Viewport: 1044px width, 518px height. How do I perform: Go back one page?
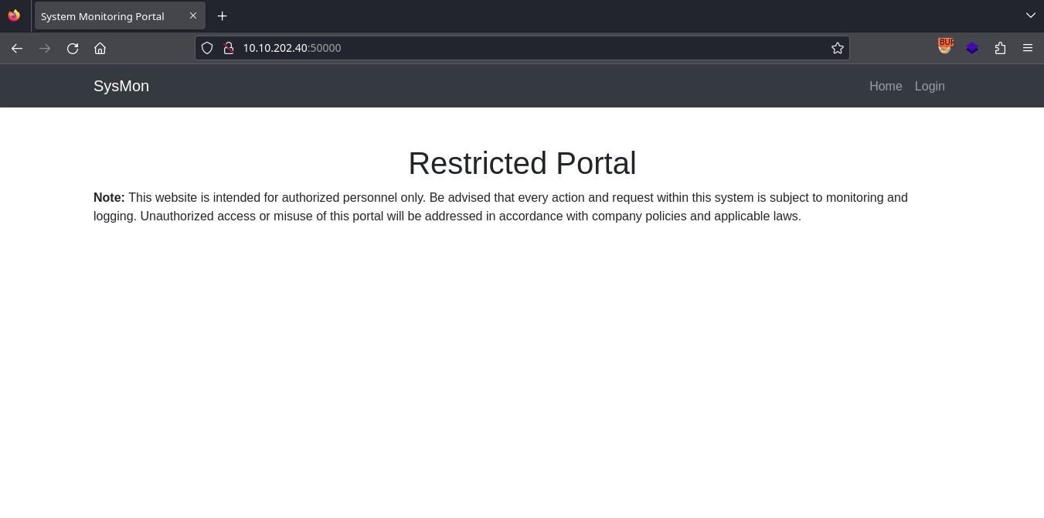[x=17, y=48]
